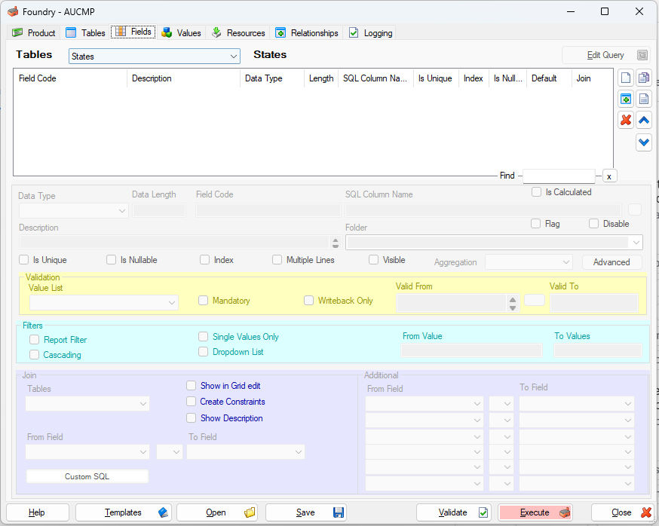Viewport: 659px width, 526px height.
Task: Open first Additional From Field dropdown
Action: pyautogui.click(x=424, y=404)
